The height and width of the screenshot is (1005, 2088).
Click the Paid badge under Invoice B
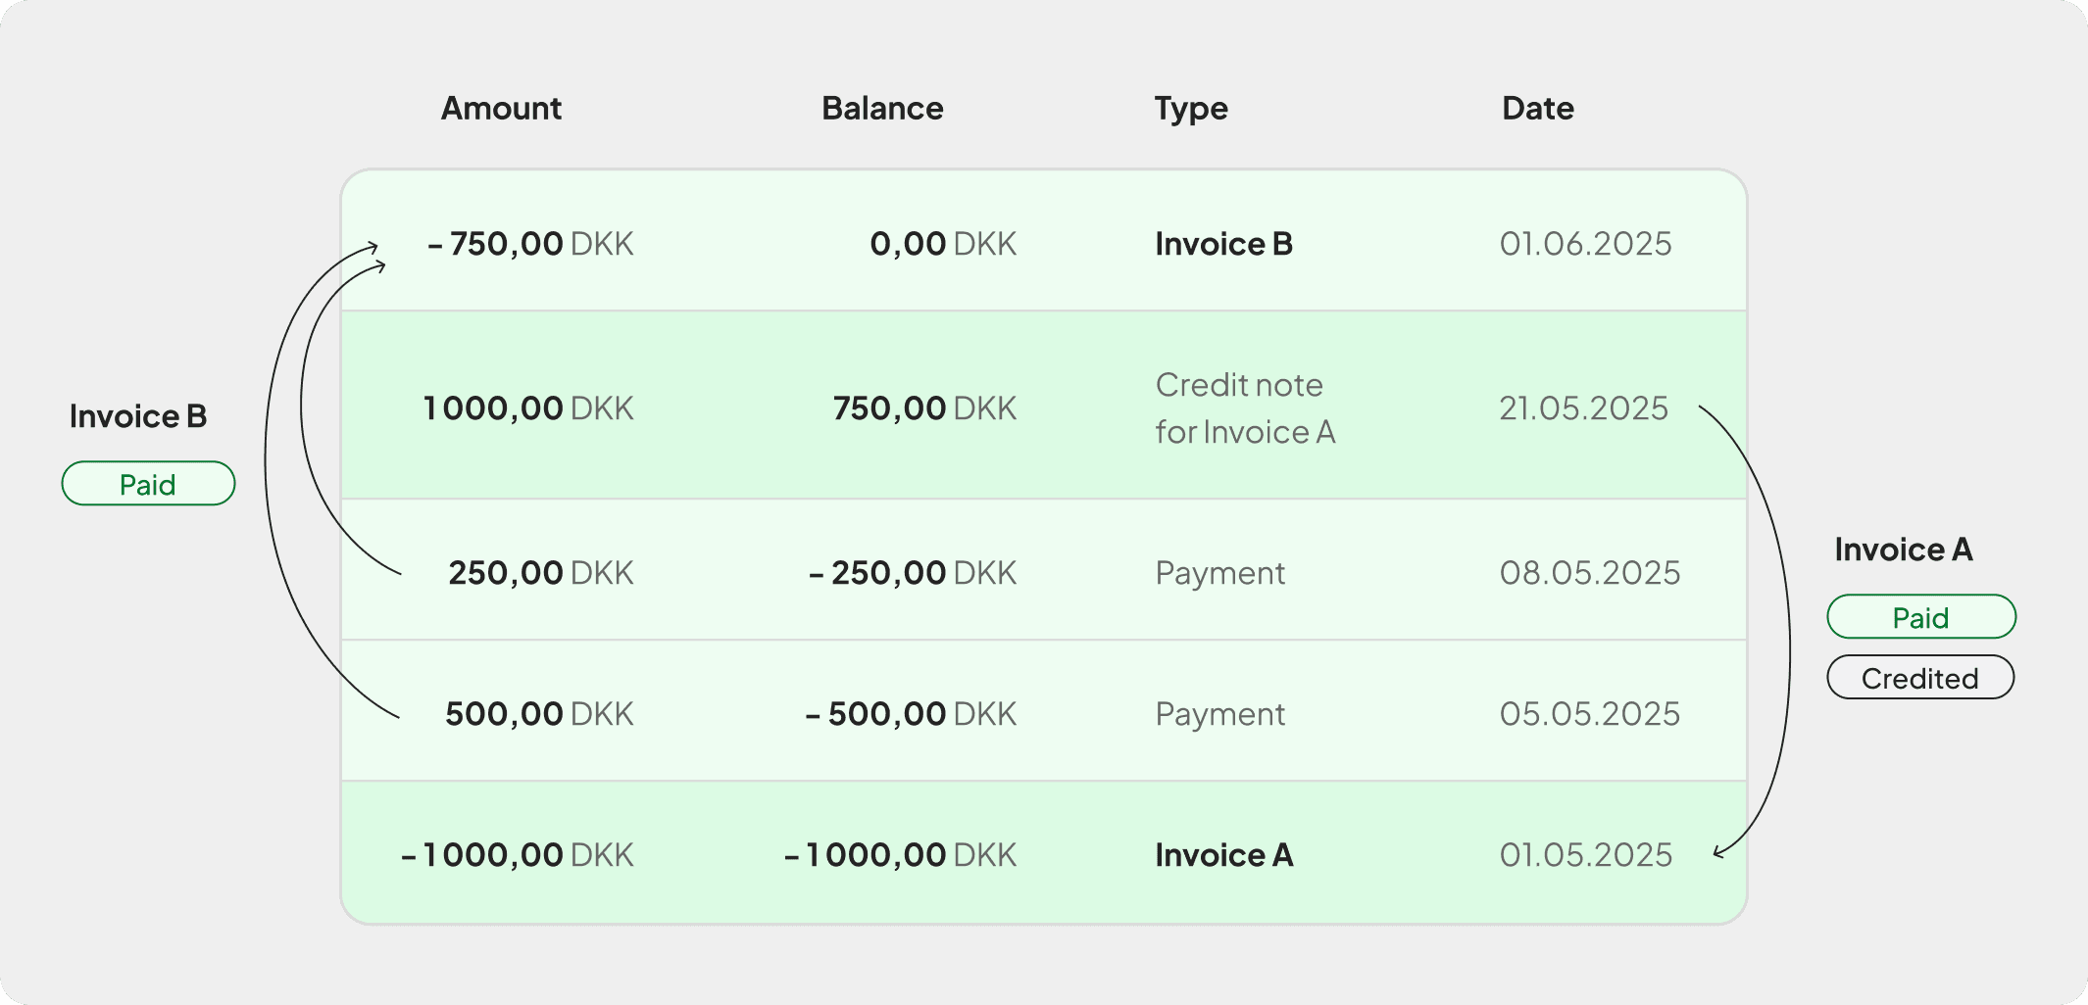(x=148, y=484)
